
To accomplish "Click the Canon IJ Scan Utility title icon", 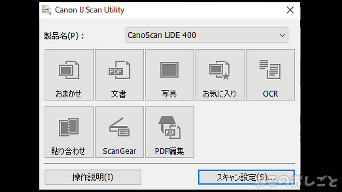I will (47, 10).
